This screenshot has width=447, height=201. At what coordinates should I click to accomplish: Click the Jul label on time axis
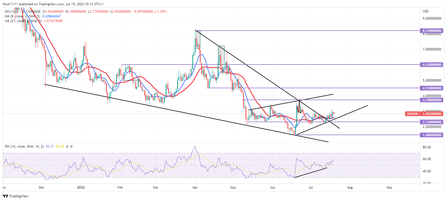click(311, 187)
